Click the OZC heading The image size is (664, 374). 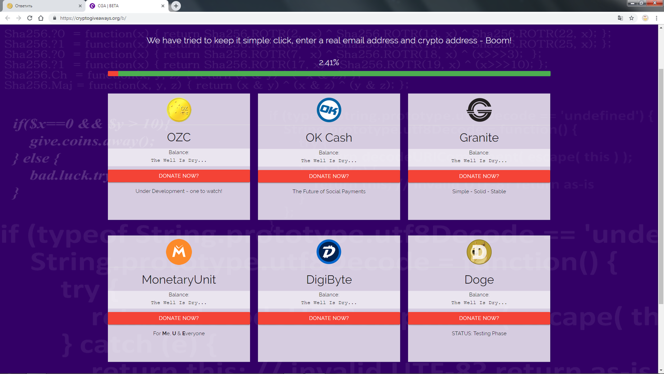coord(179,138)
